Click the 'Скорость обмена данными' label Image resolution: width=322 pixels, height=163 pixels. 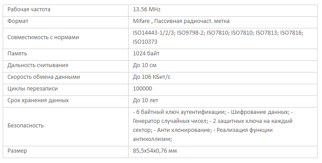pos(44,77)
